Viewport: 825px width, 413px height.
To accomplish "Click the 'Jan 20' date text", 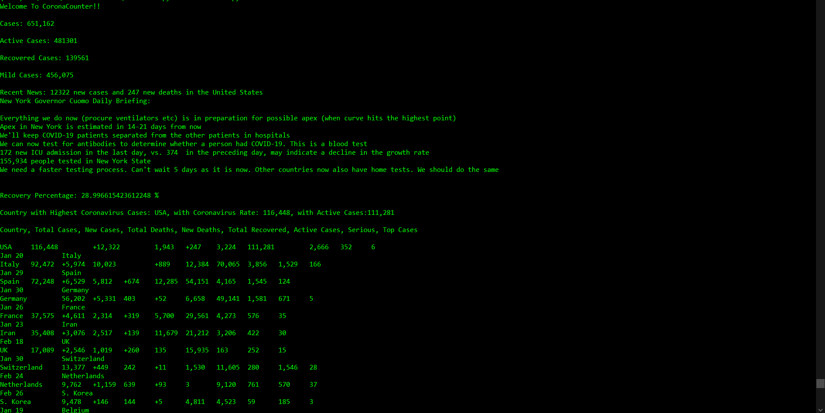I will (12, 256).
